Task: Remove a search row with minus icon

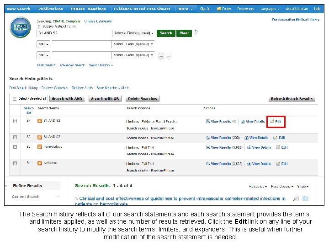Action: tap(169, 56)
